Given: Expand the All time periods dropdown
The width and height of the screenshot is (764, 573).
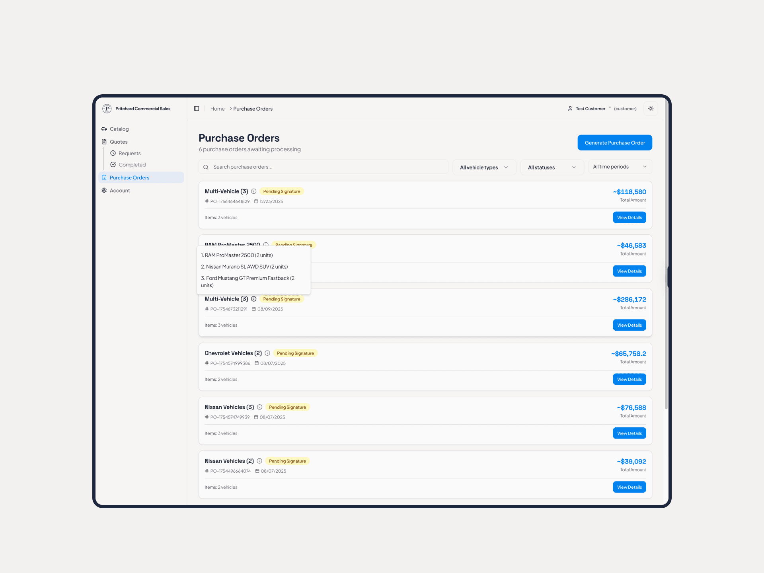Looking at the screenshot, I should click(x=620, y=167).
